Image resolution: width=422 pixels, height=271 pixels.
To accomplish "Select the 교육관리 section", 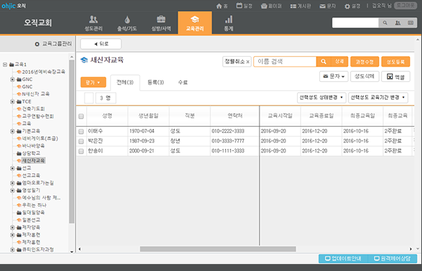I will [x=194, y=23].
